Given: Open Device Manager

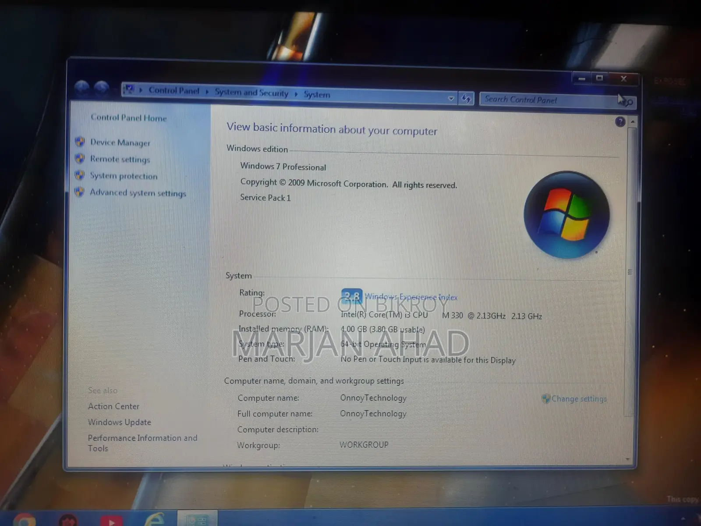Looking at the screenshot, I should [120, 142].
